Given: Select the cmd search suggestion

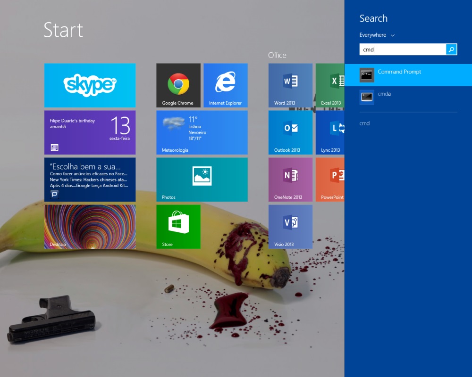Looking at the screenshot, I should click(364, 123).
